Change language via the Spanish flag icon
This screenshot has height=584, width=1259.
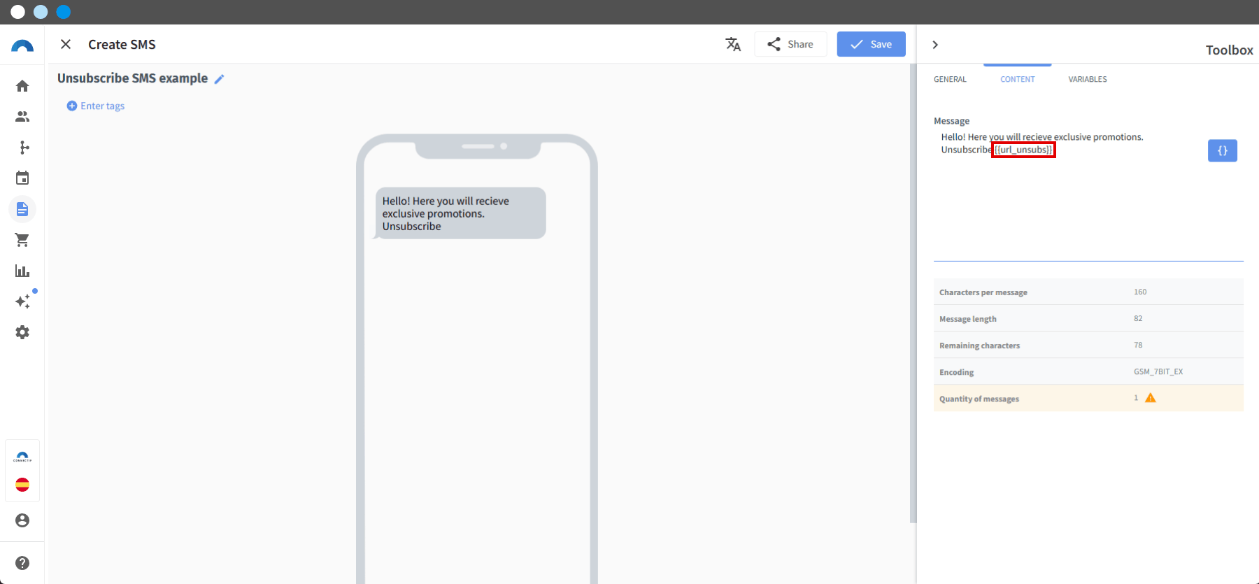(x=22, y=485)
